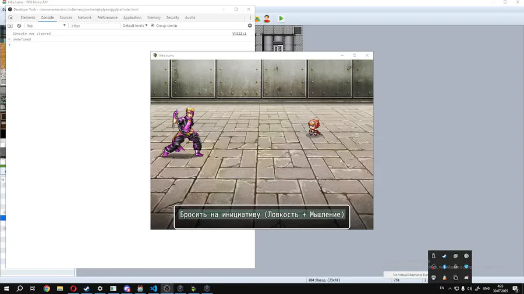Open Opera browser from the taskbar
Image resolution: width=524 pixels, height=294 pixels.
point(73,288)
